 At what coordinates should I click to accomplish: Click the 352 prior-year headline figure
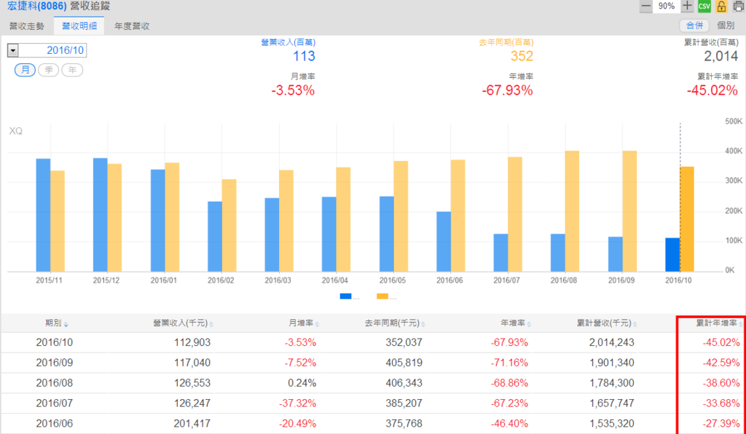(x=522, y=56)
